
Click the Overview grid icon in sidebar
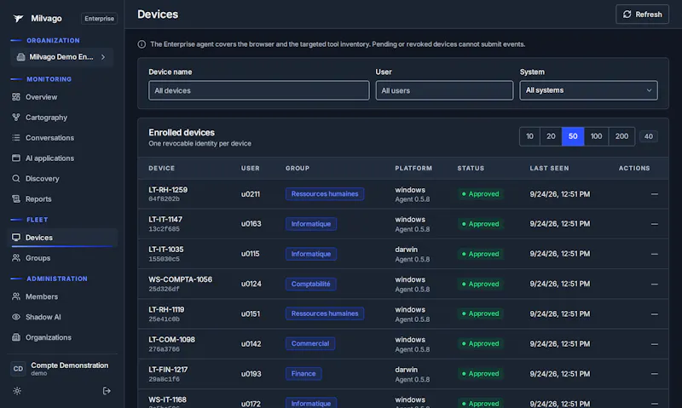coord(16,97)
